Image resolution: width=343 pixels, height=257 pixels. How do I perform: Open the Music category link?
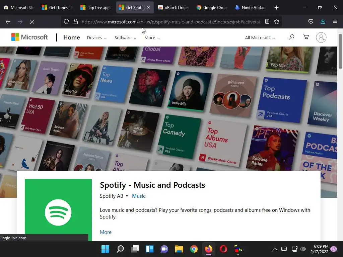coord(139,196)
